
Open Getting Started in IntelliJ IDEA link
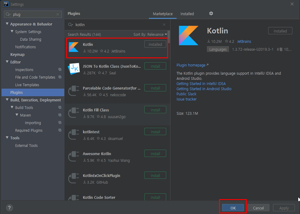click(201, 84)
